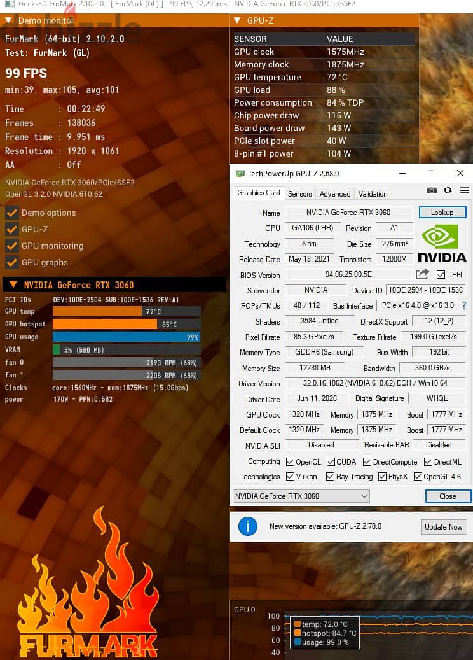
Task: Toggle the PhysX checkbox
Action: [x=382, y=476]
